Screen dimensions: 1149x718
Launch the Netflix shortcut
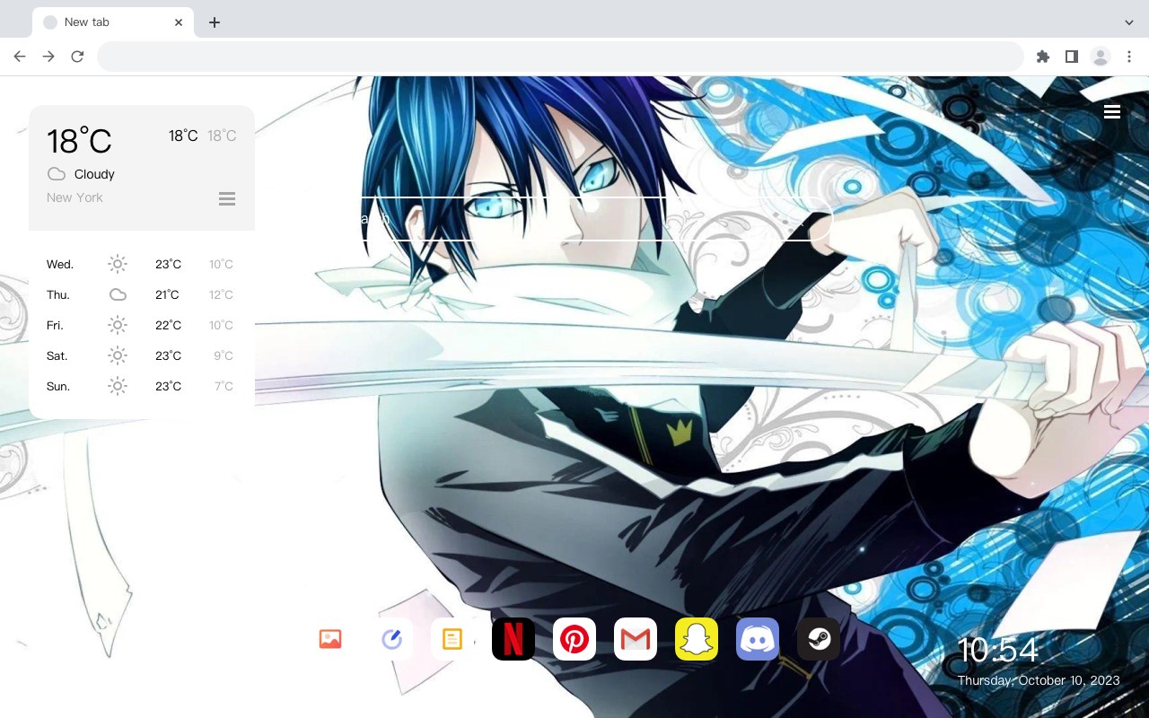click(513, 639)
